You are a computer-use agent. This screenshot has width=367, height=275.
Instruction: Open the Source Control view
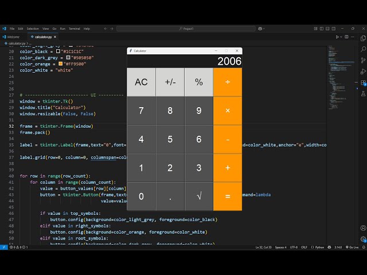click(363, 60)
